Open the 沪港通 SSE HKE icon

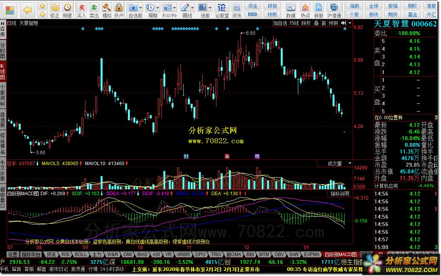coord(334,8)
